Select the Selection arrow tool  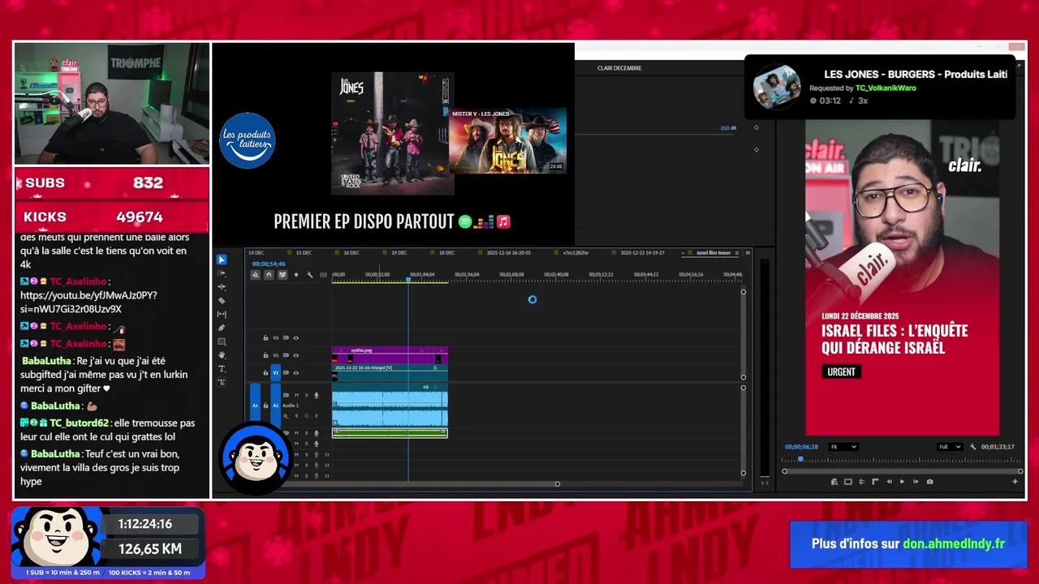[222, 260]
